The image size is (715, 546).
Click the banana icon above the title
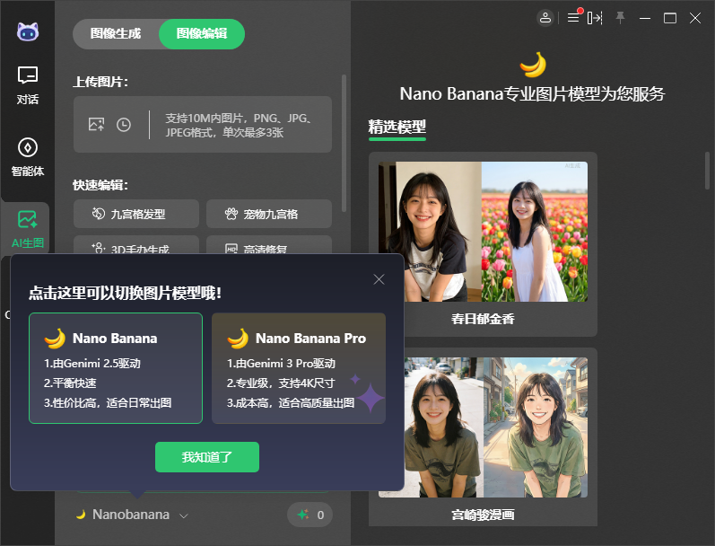pos(533,65)
